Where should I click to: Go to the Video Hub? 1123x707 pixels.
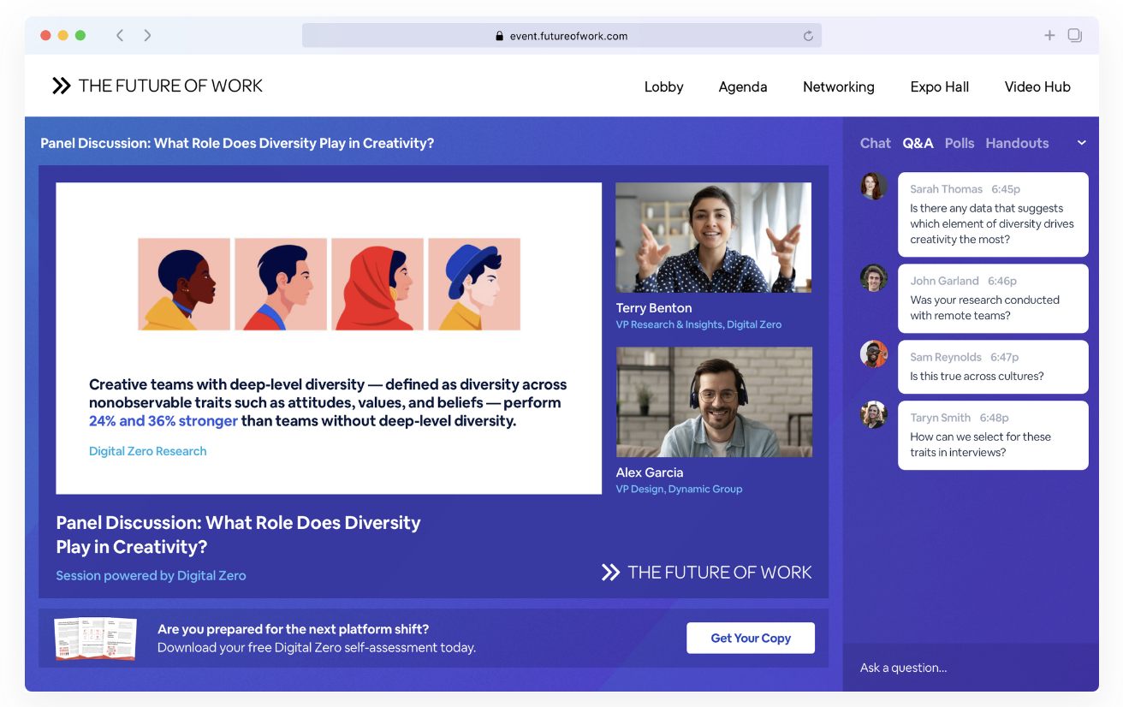tap(1037, 86)
